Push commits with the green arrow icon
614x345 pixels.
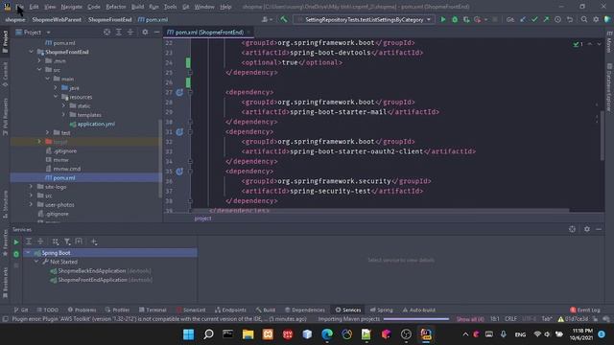(x=546, y=19)
